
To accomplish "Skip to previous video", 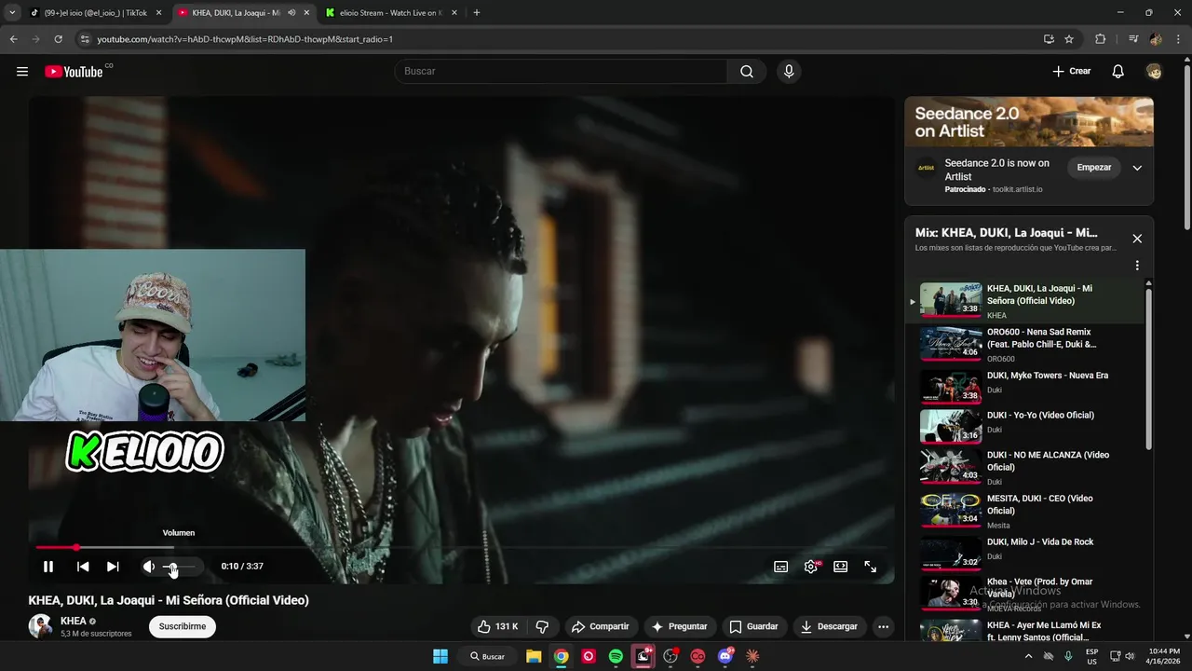I will (83, 567).
